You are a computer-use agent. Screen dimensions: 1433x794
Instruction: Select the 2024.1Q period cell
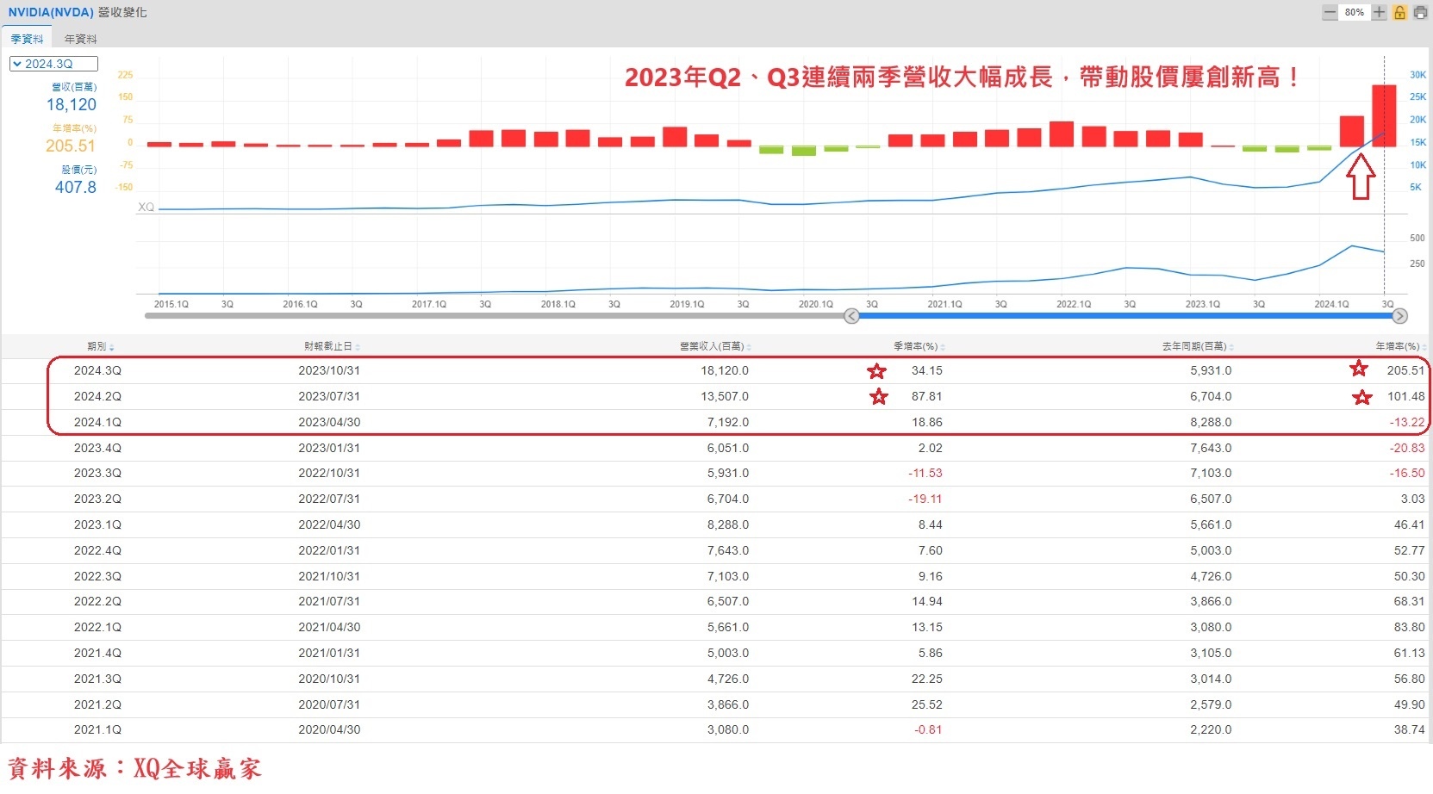coord(97,422)
